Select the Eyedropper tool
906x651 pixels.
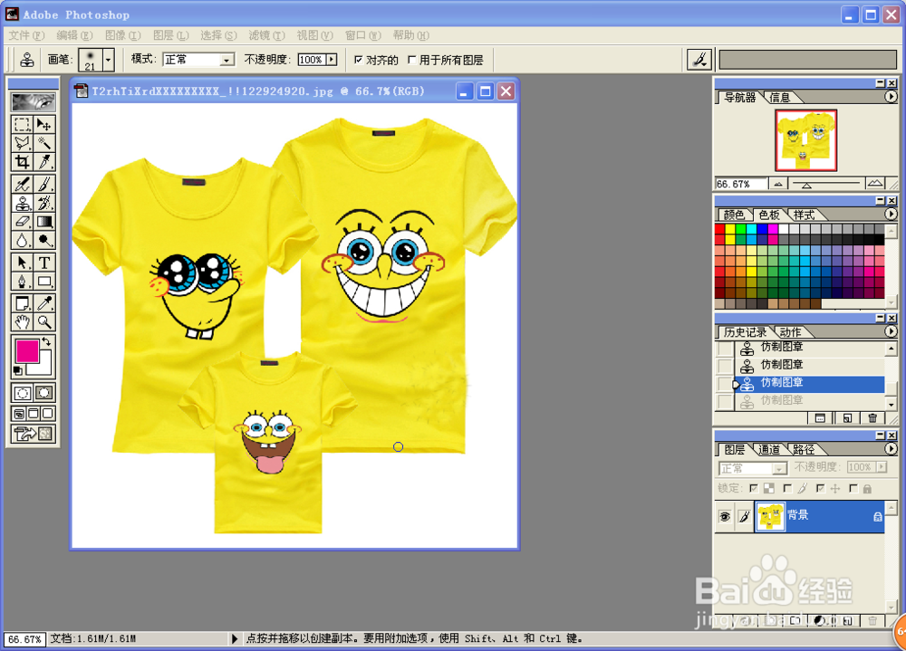point(43,303)
